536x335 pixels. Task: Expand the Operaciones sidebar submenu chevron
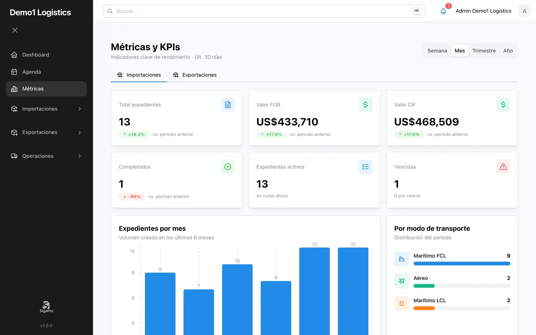(80, 156)
